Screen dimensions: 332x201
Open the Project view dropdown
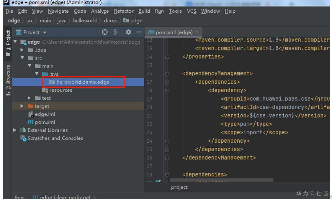pyautogui.click(x=45, y=32)
